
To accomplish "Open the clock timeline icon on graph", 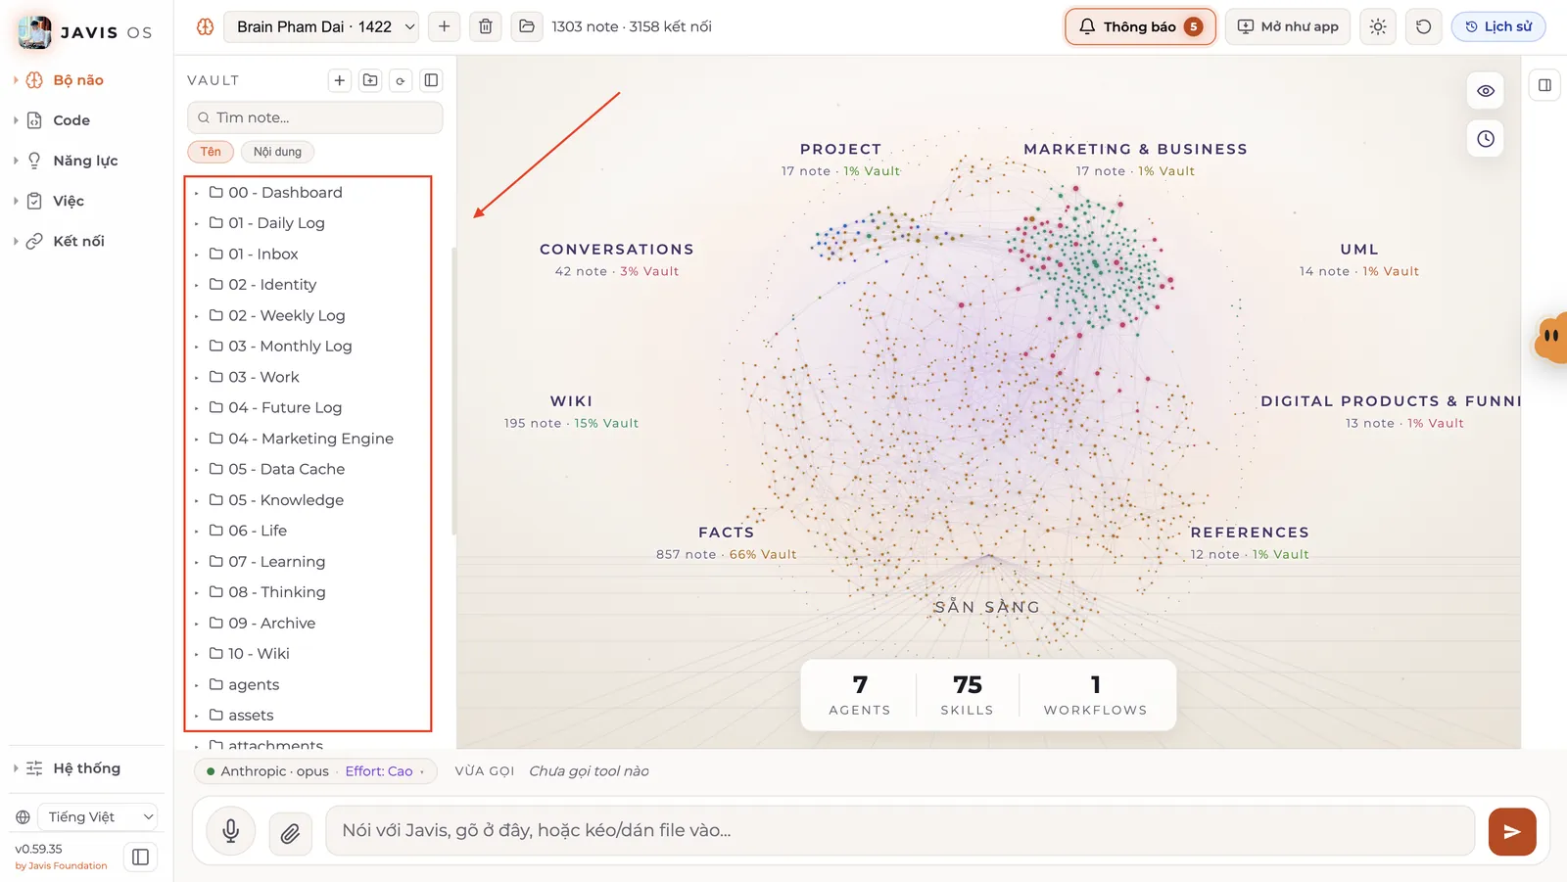I will pyautogui.click(x=1486, y=139).
